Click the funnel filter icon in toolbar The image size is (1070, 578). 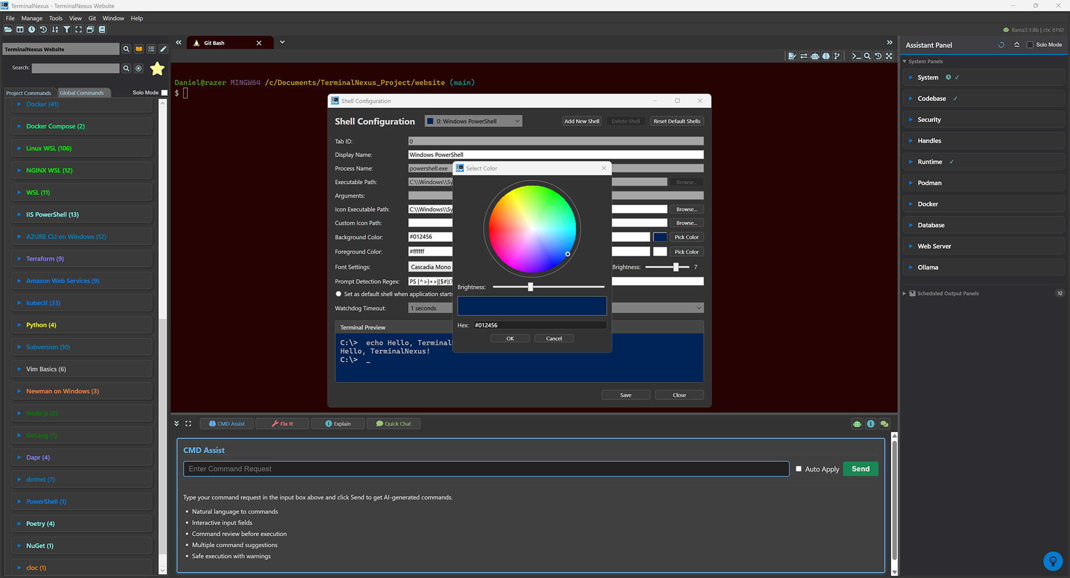pyautogui.click(x=66, y=30)
